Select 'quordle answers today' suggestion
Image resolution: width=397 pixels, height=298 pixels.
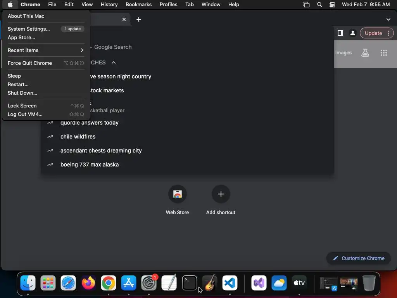pos(187,123)
